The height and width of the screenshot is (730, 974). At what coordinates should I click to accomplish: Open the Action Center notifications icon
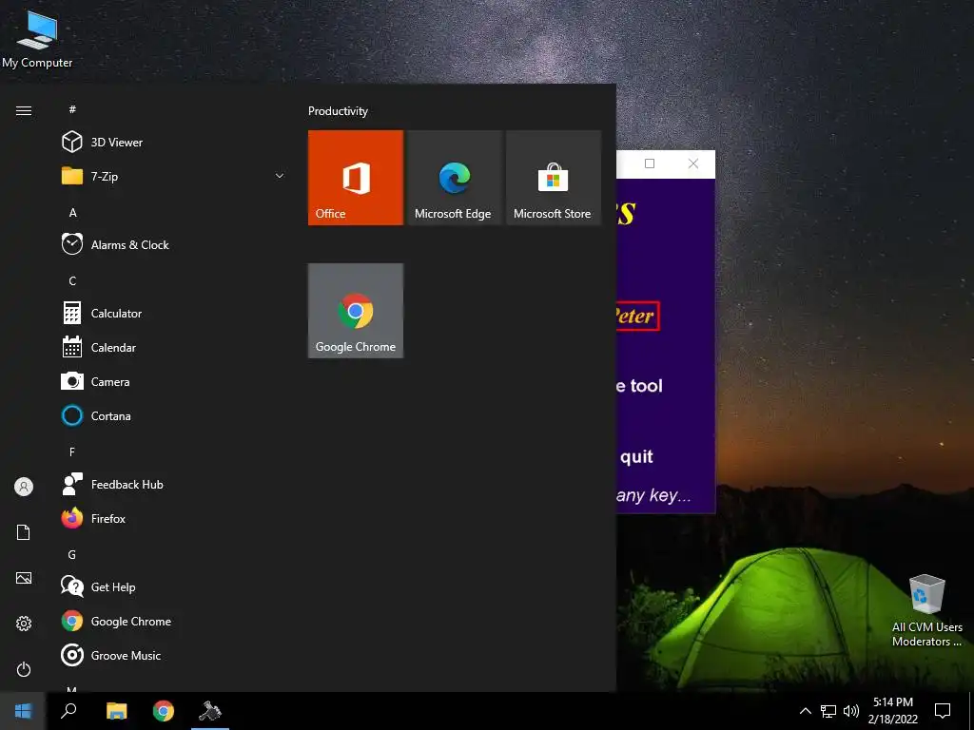[943, 711]
